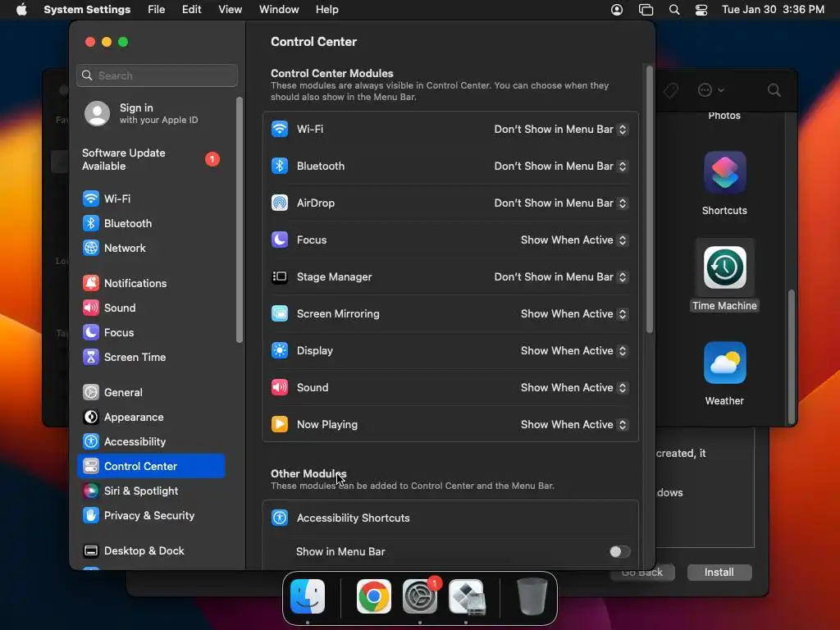
Task: Click the Sign in Apple ID avatar
Action: coord(98,113)
